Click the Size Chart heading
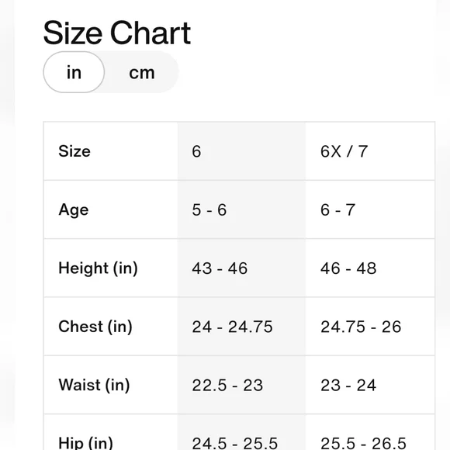This screenshot has width=450, height=450. (117, 33)
